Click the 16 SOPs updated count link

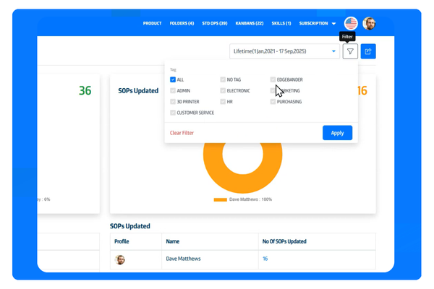tap(265, 259)
